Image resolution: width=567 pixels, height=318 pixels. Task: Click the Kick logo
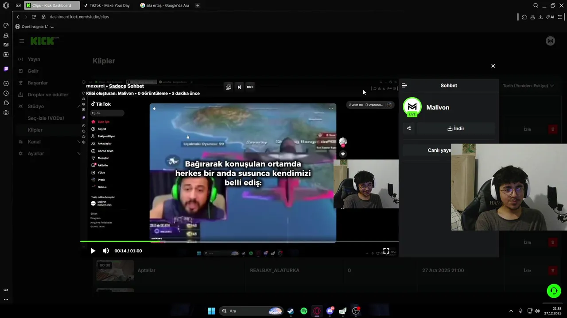click(x=43, y=41)
